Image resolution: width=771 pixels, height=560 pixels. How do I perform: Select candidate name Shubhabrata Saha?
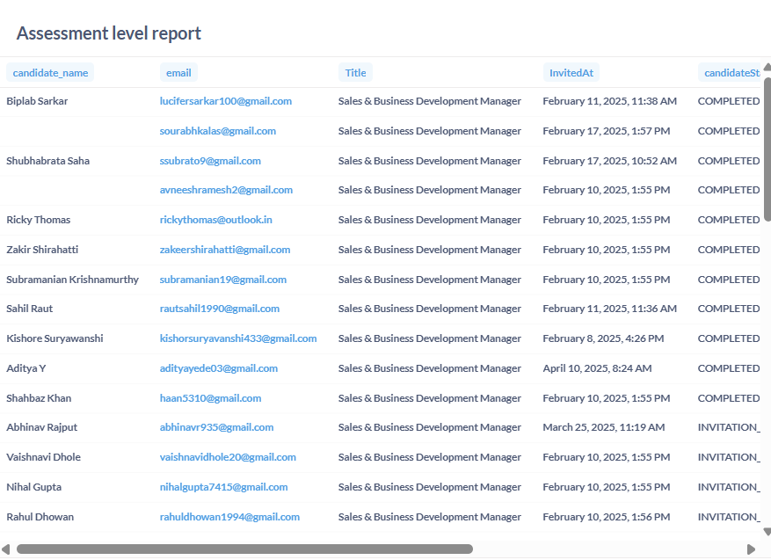[x=48, y=161]
